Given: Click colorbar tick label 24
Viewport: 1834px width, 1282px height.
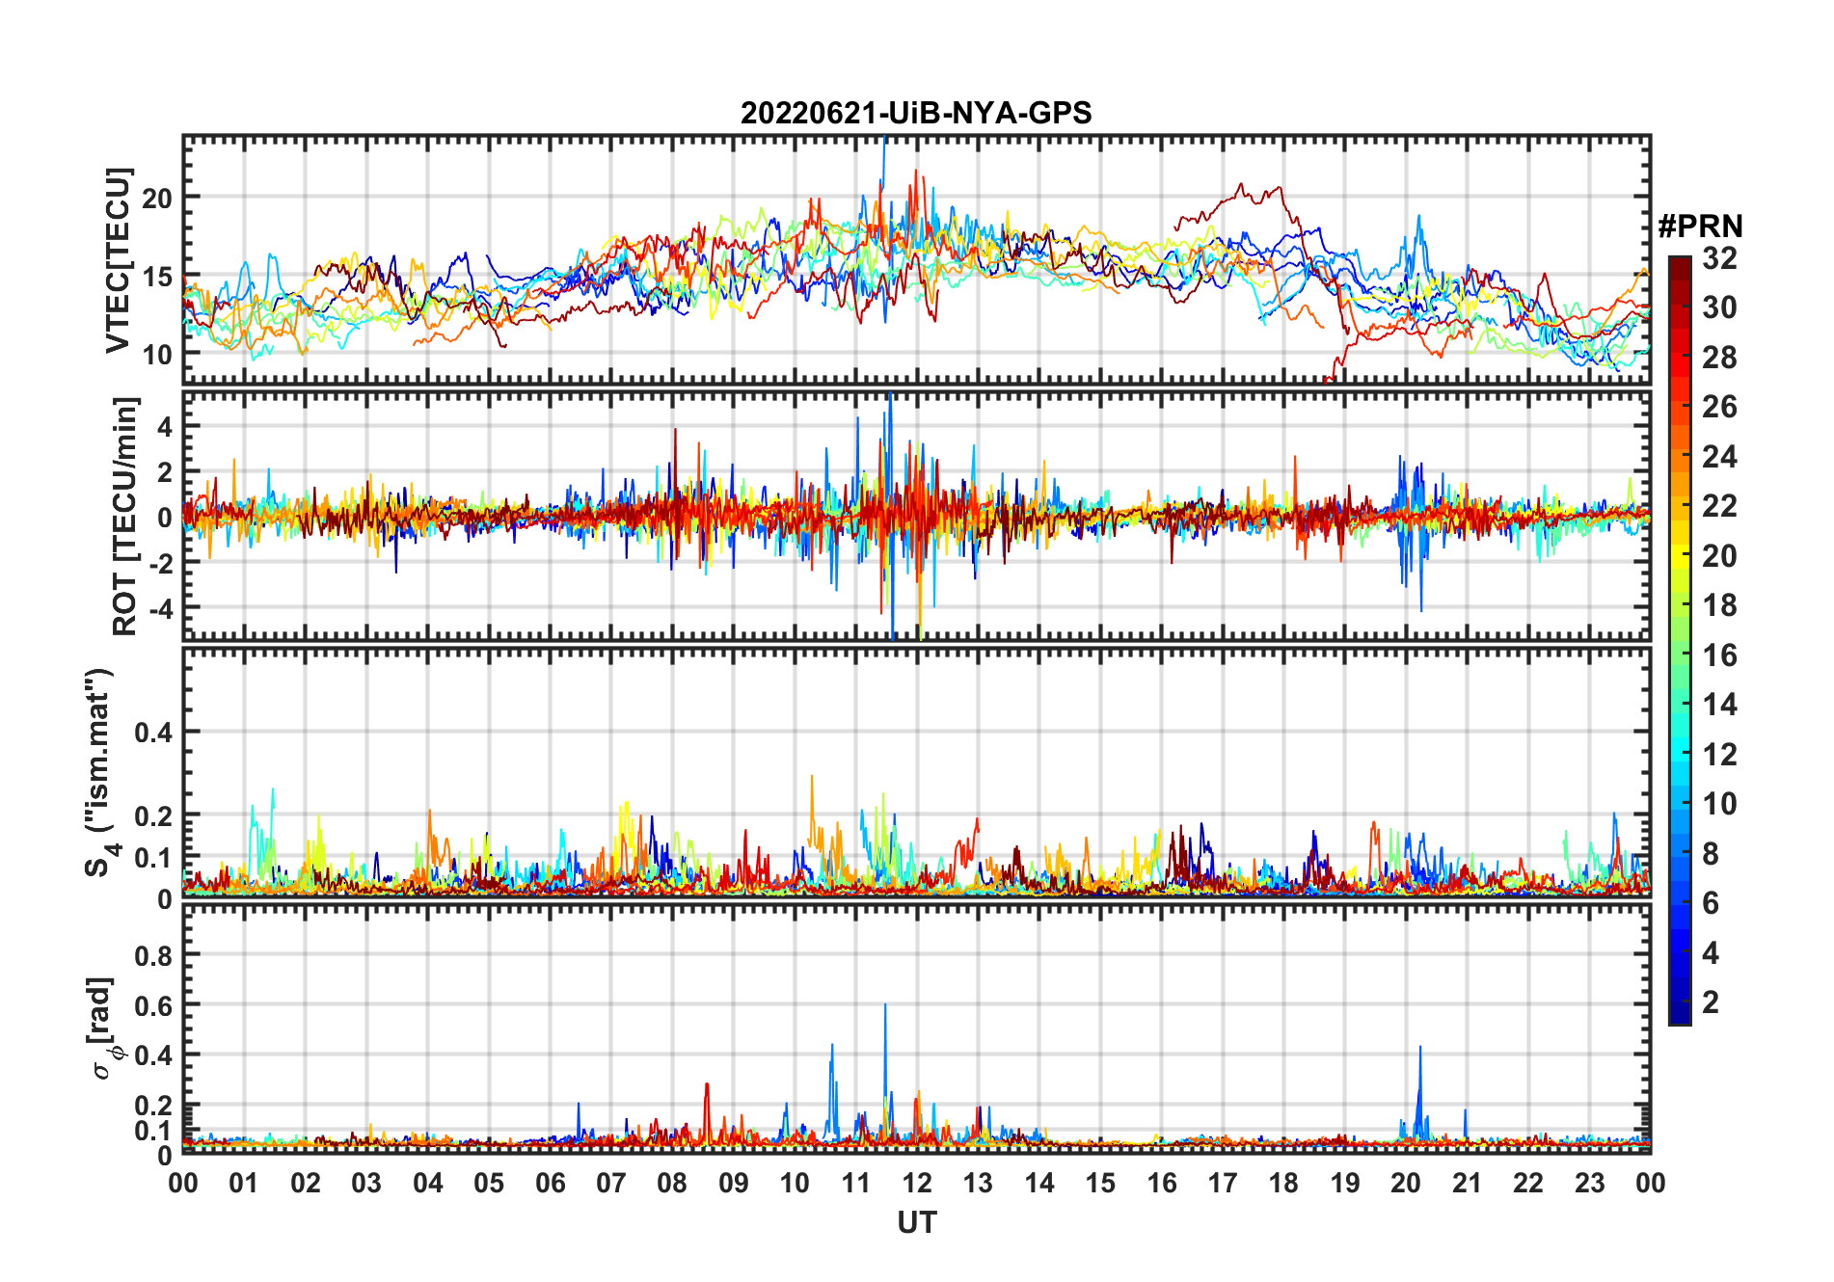Looking at the screenshot, I should coord(1719,457).
